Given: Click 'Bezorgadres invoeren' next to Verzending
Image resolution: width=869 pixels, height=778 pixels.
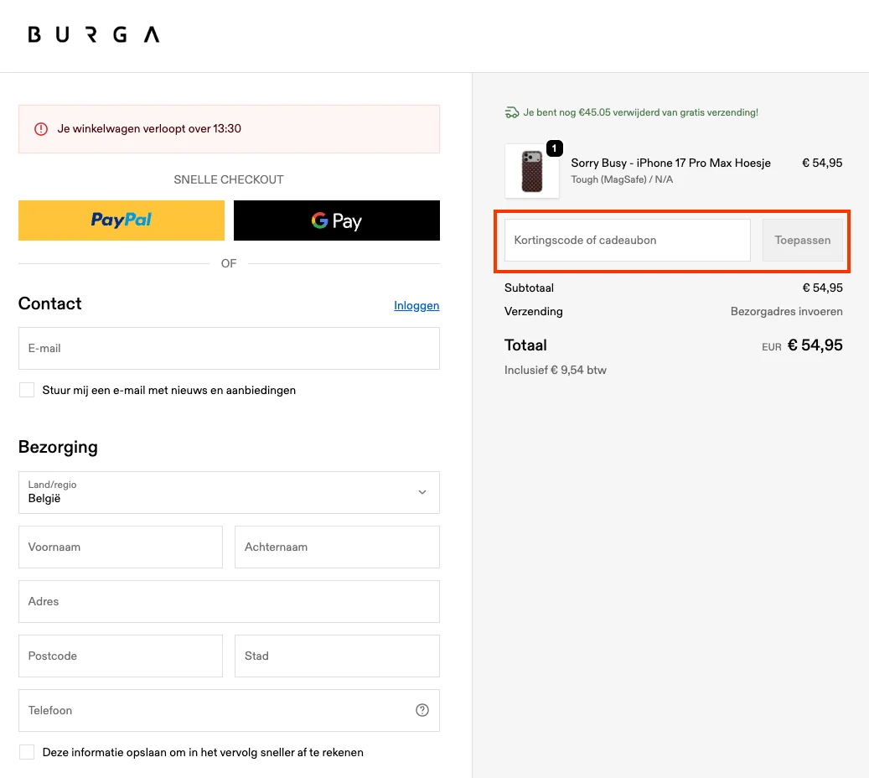Looking at the screenshot, I should [x=786, y=311].
